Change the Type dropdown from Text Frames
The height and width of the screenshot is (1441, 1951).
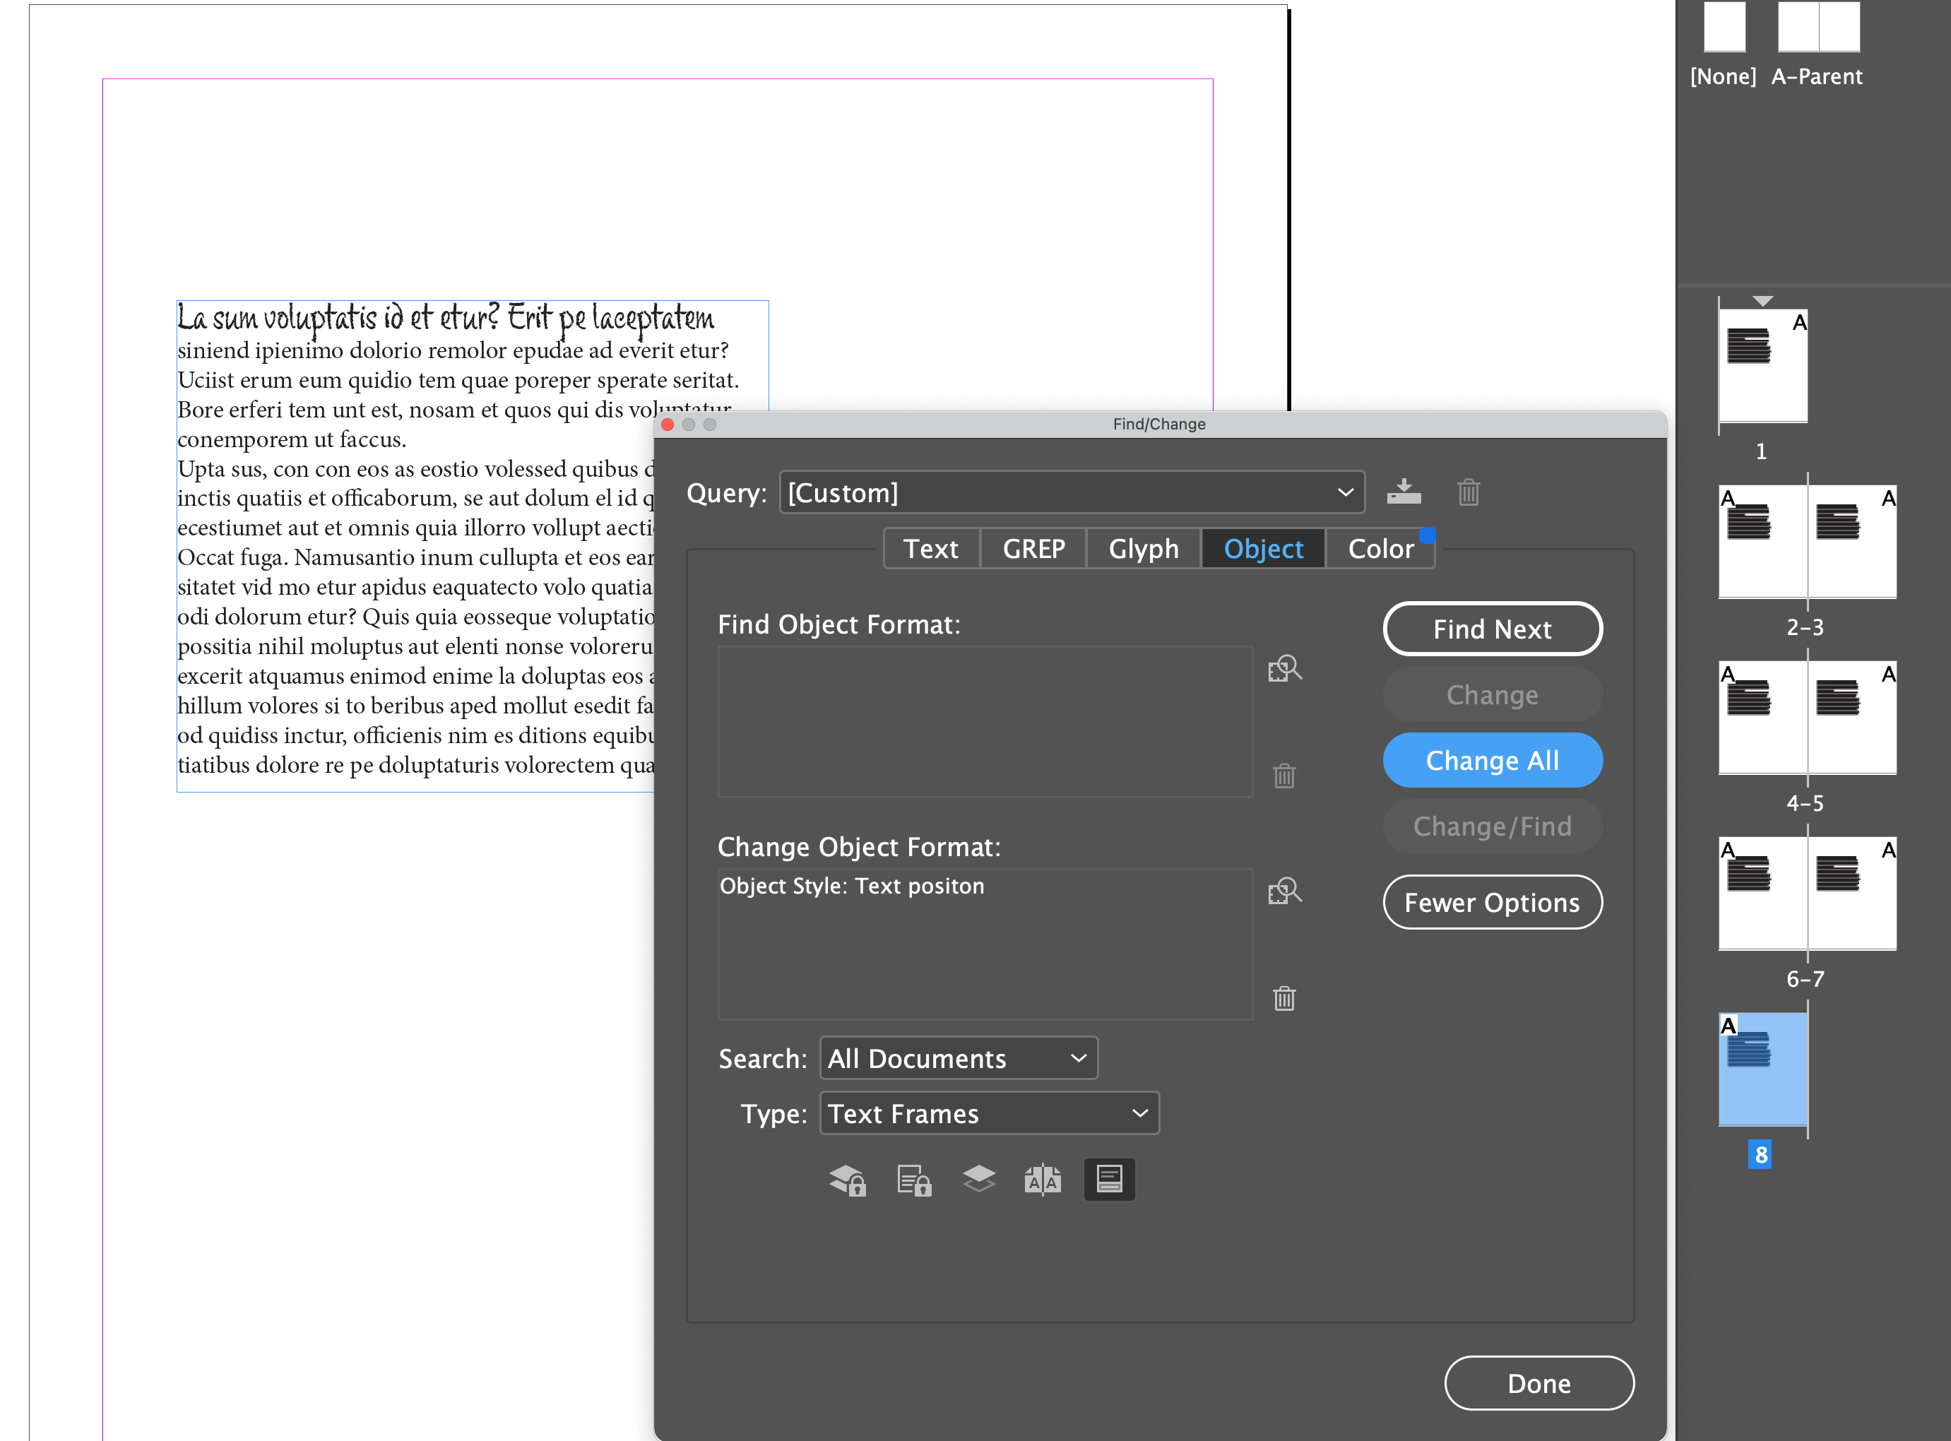click(989, 1113)
